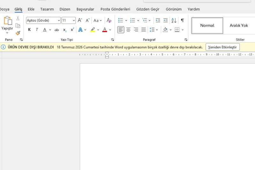Decrease indent of the paragraph
Screen dimensions: 255x170
click(x=158, y=20)
